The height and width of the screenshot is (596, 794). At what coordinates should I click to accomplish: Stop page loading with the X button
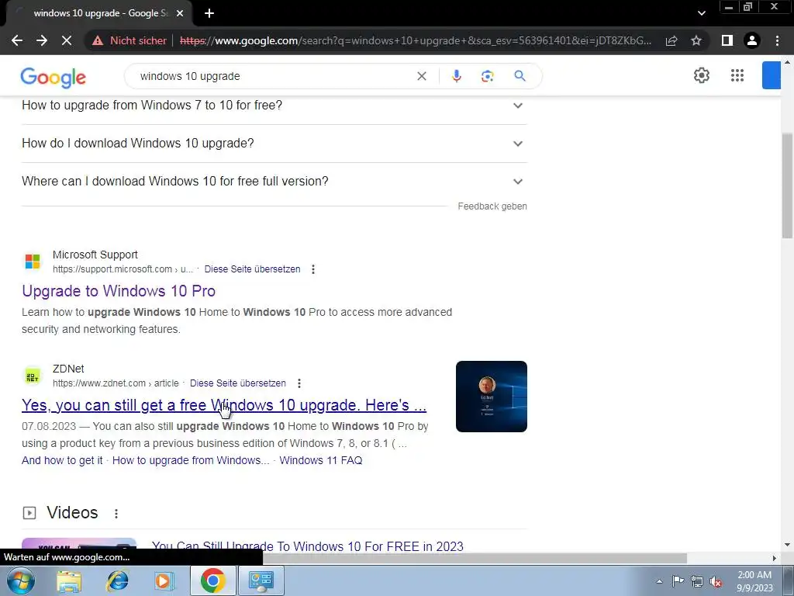(x=67, y=40)
